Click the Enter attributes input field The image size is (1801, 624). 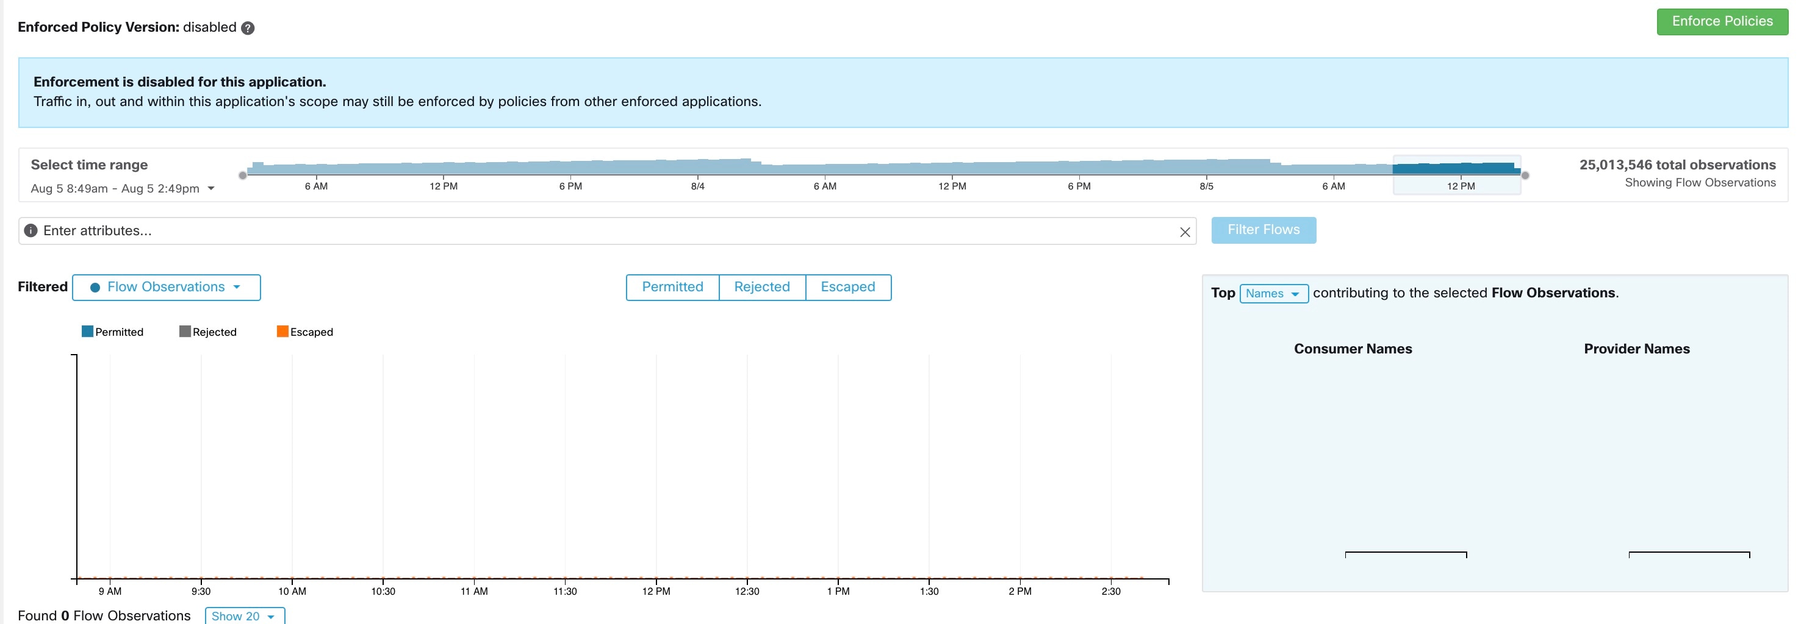[607, 231]
